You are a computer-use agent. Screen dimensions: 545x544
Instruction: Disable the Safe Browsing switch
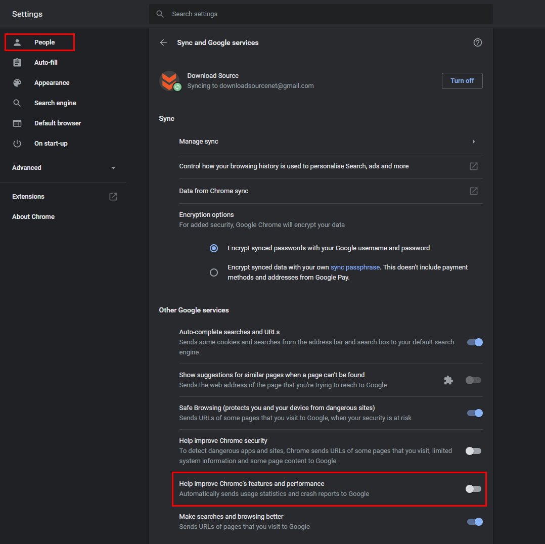point(475,413)
